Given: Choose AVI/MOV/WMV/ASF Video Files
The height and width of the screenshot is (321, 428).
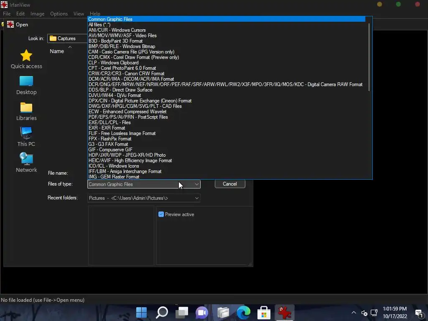Looking at the screenshot, I should pos(226,36).
